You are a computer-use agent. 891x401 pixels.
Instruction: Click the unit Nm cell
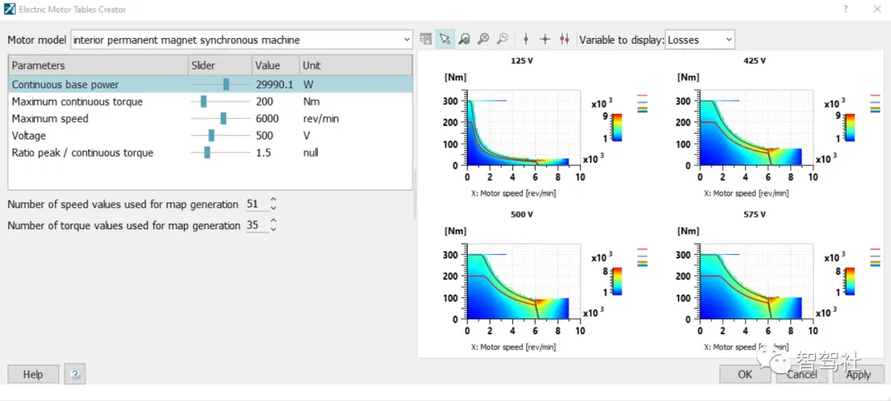click(311, 101)
